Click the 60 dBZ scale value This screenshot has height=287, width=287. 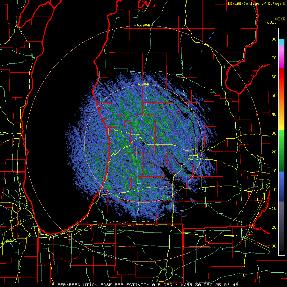[x=274, y=77]
